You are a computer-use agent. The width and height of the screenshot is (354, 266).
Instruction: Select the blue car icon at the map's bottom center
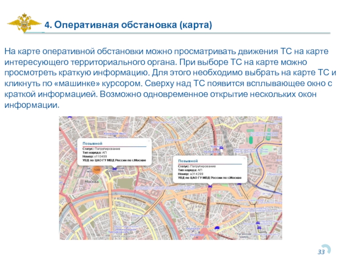(x=217, y=227)
